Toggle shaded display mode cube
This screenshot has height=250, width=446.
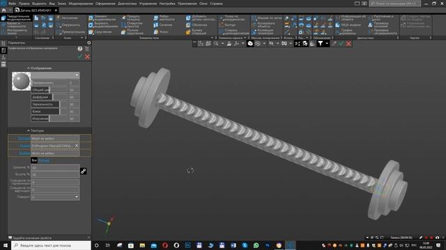click(x=250, y=44)
